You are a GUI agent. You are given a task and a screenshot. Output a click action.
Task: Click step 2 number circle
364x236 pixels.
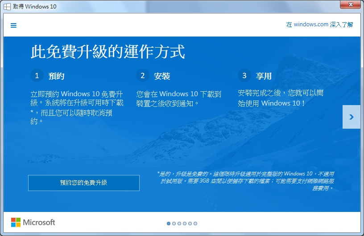[143, 75]
